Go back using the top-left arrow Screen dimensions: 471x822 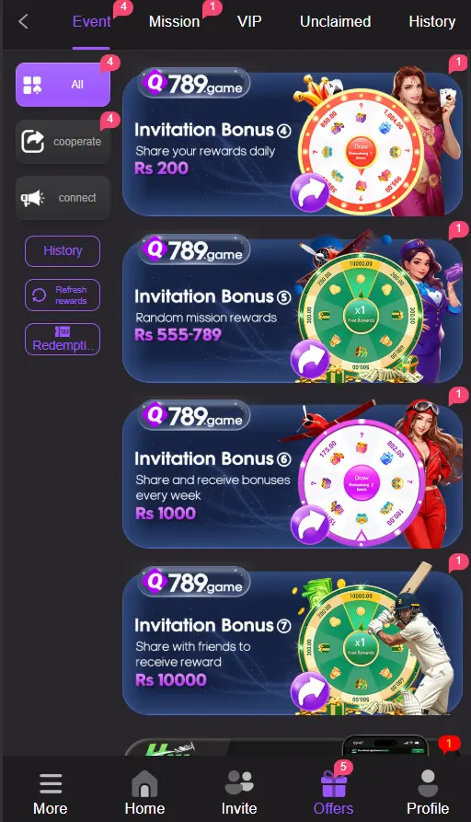[x=23, y=21]
